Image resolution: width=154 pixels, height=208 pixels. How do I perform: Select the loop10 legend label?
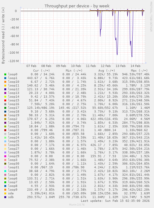(x=14, y=82)
